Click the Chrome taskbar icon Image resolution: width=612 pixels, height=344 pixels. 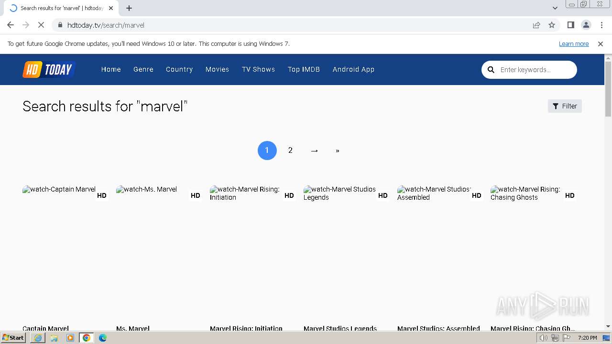click(x=87, y=338)
